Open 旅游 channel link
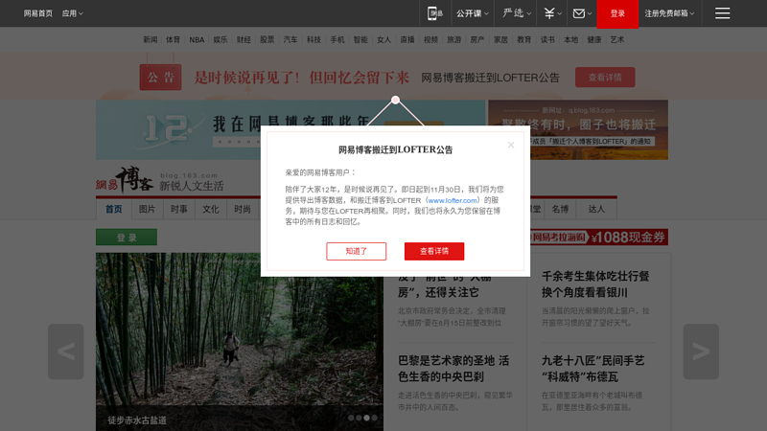Viewport: 767px width, 431px height. click(453, 39)
